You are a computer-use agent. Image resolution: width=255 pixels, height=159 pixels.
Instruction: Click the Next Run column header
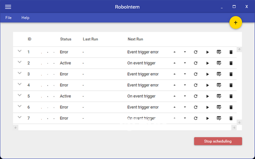pyautogui.click(x=135, y=39)
